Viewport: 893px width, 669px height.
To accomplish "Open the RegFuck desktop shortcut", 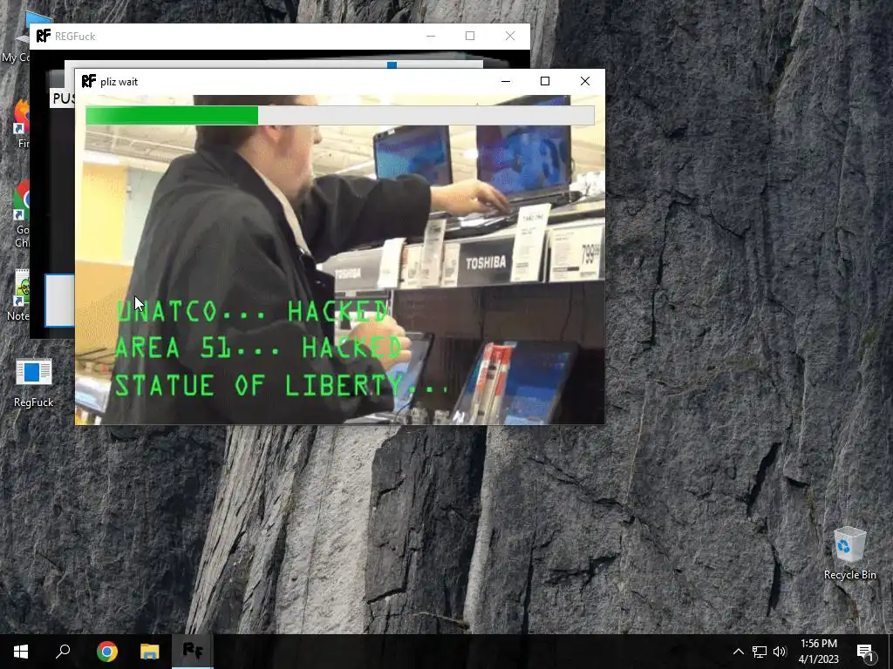I will click(33, 382).
